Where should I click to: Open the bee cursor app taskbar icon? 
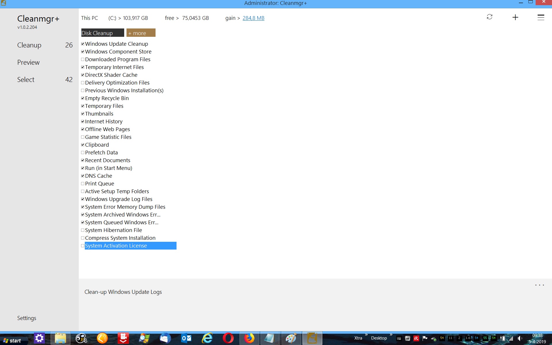81,338
